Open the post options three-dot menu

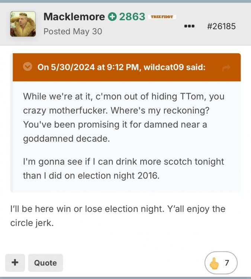coord(189,26)
